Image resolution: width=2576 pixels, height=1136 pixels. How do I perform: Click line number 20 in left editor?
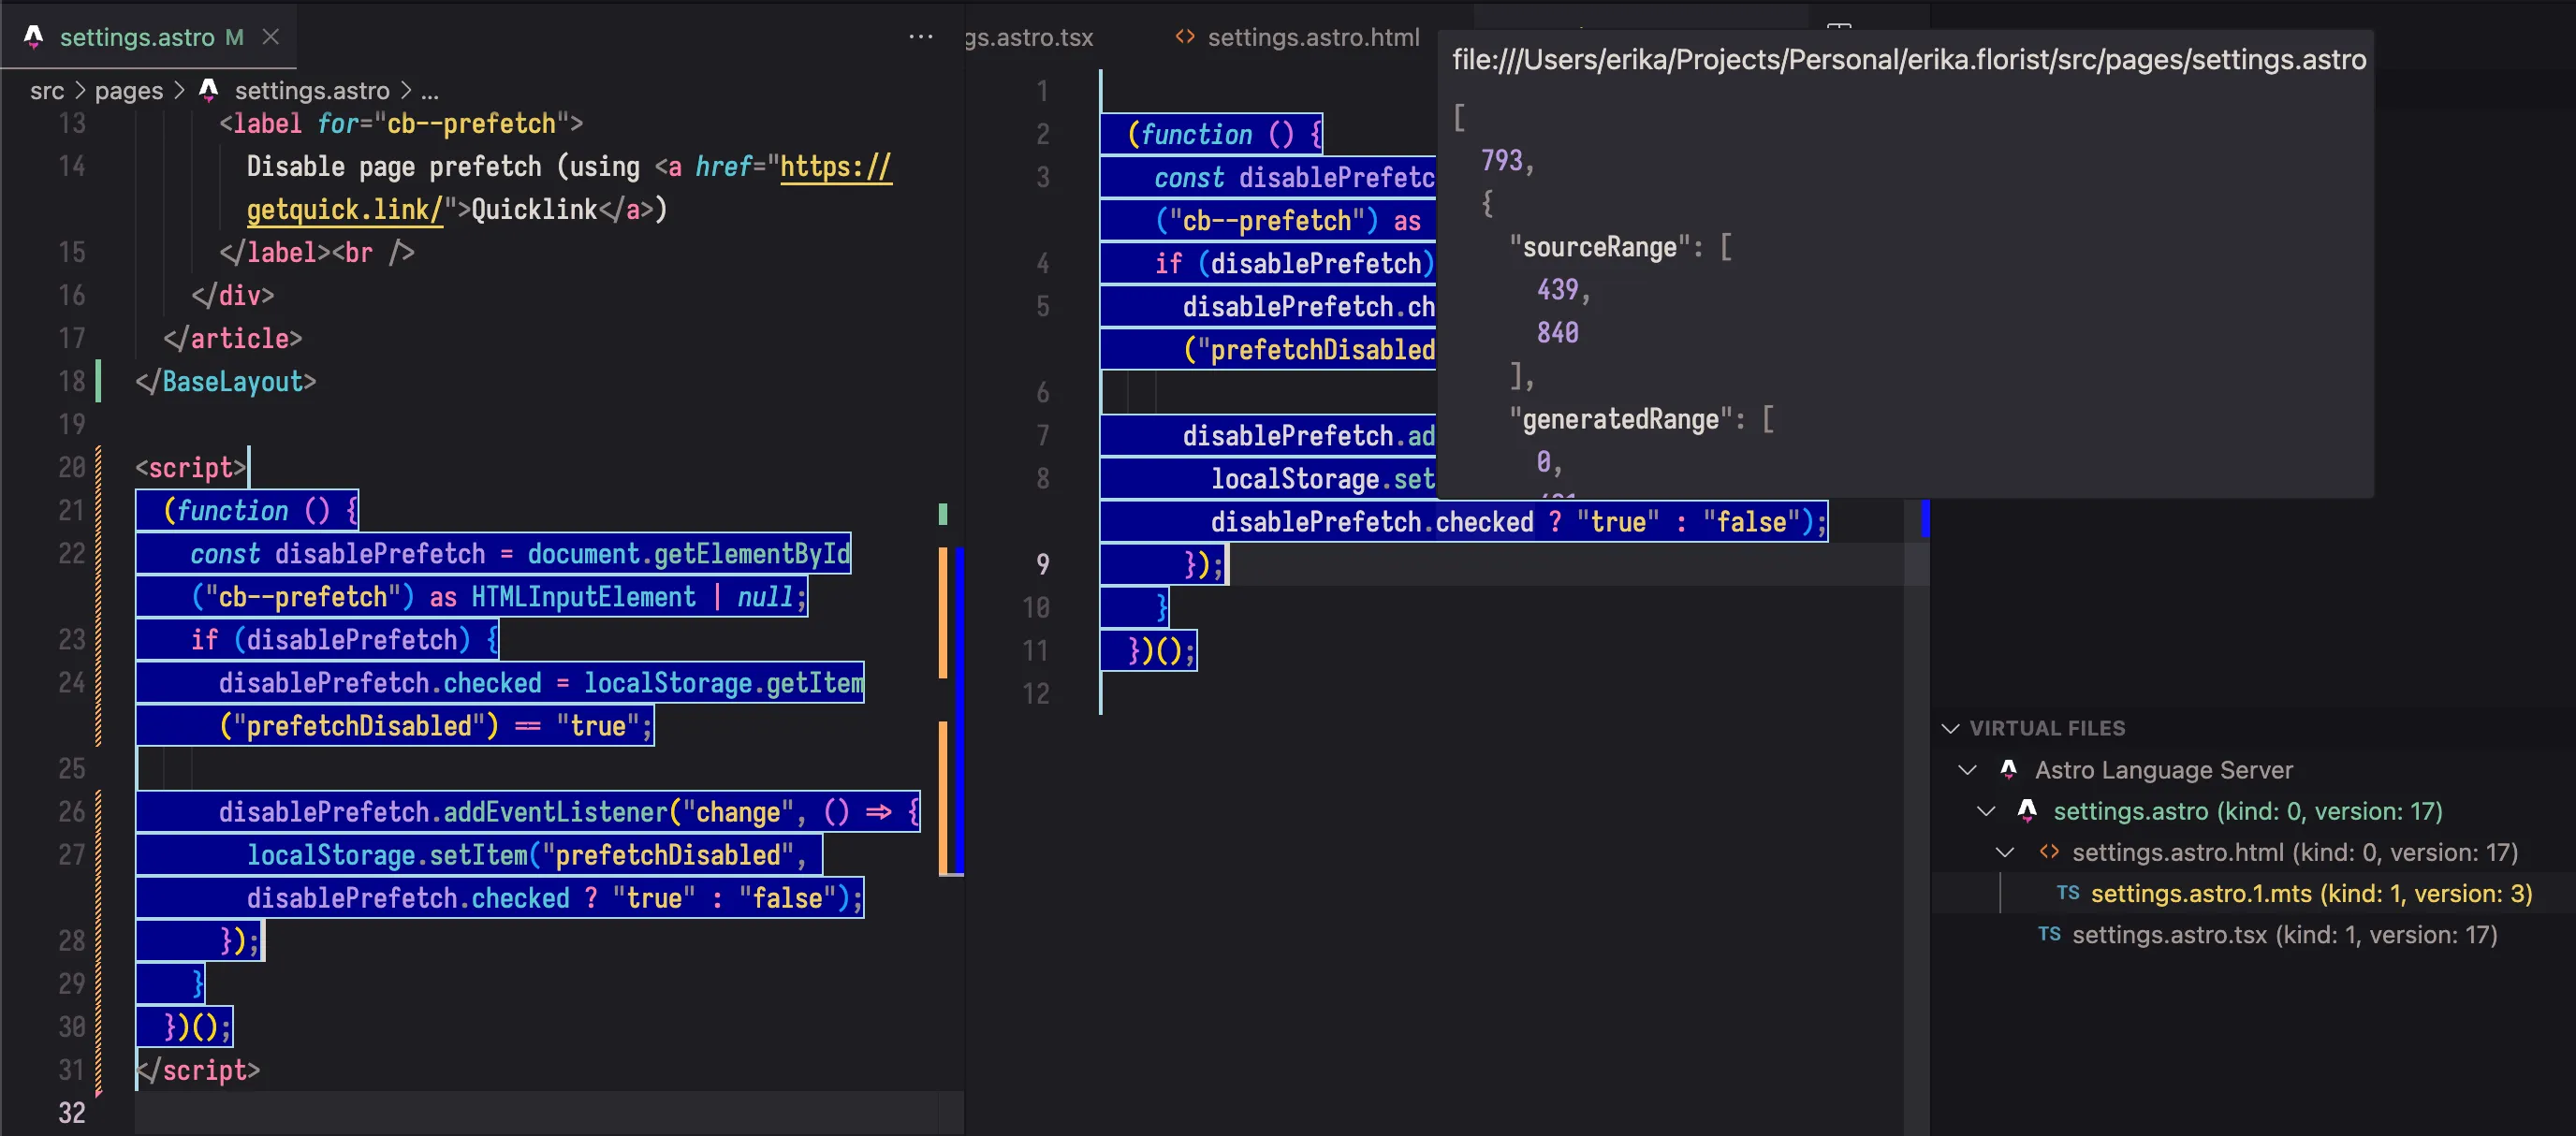point(71,467)
